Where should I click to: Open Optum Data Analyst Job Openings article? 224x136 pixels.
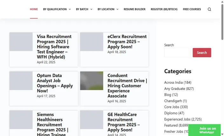coord(55,83)
